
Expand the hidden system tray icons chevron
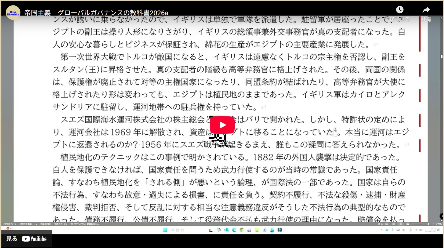point(382,230)
